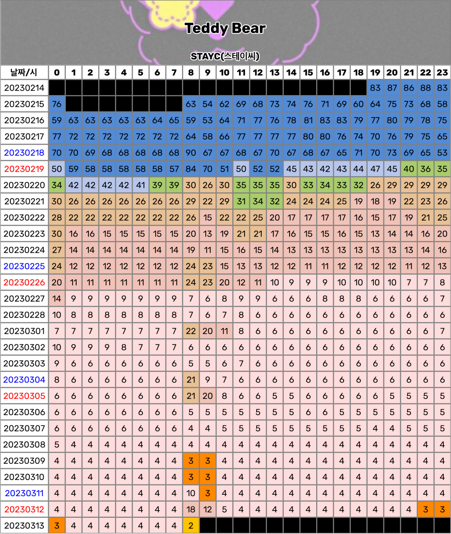Click the blue date label '20230225'
The height and width of the screenshot is (534, 451).
pyautogui.click(x=24, y=266)
